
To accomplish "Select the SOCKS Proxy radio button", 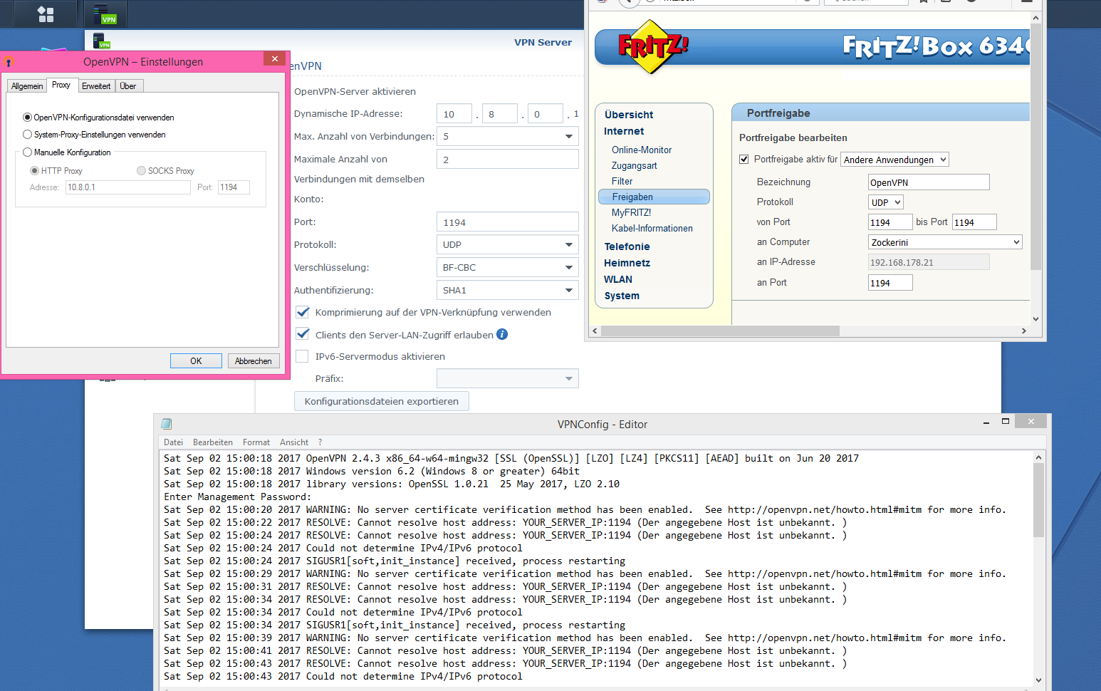I will (x=141, y=171).
